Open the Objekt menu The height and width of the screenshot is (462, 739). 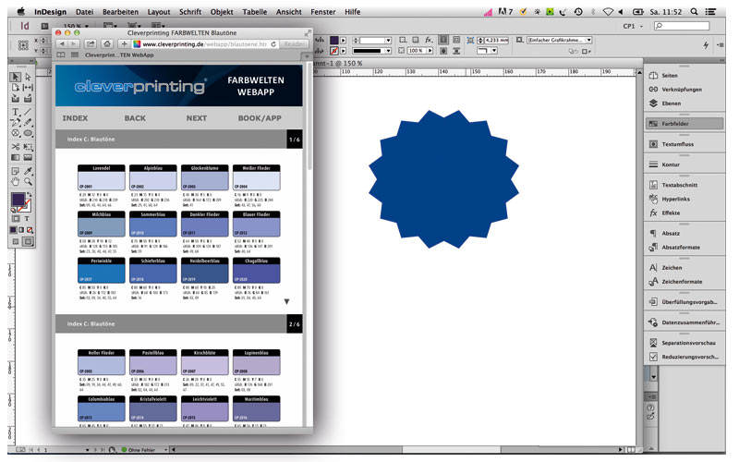click(222, 12)
